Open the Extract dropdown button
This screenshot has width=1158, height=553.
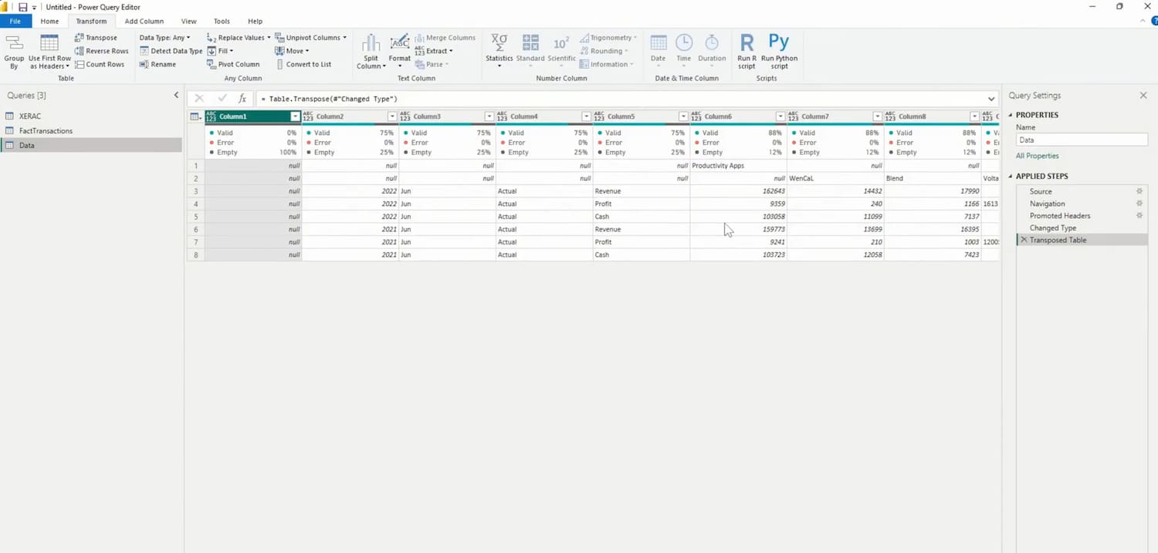[434, 51]
